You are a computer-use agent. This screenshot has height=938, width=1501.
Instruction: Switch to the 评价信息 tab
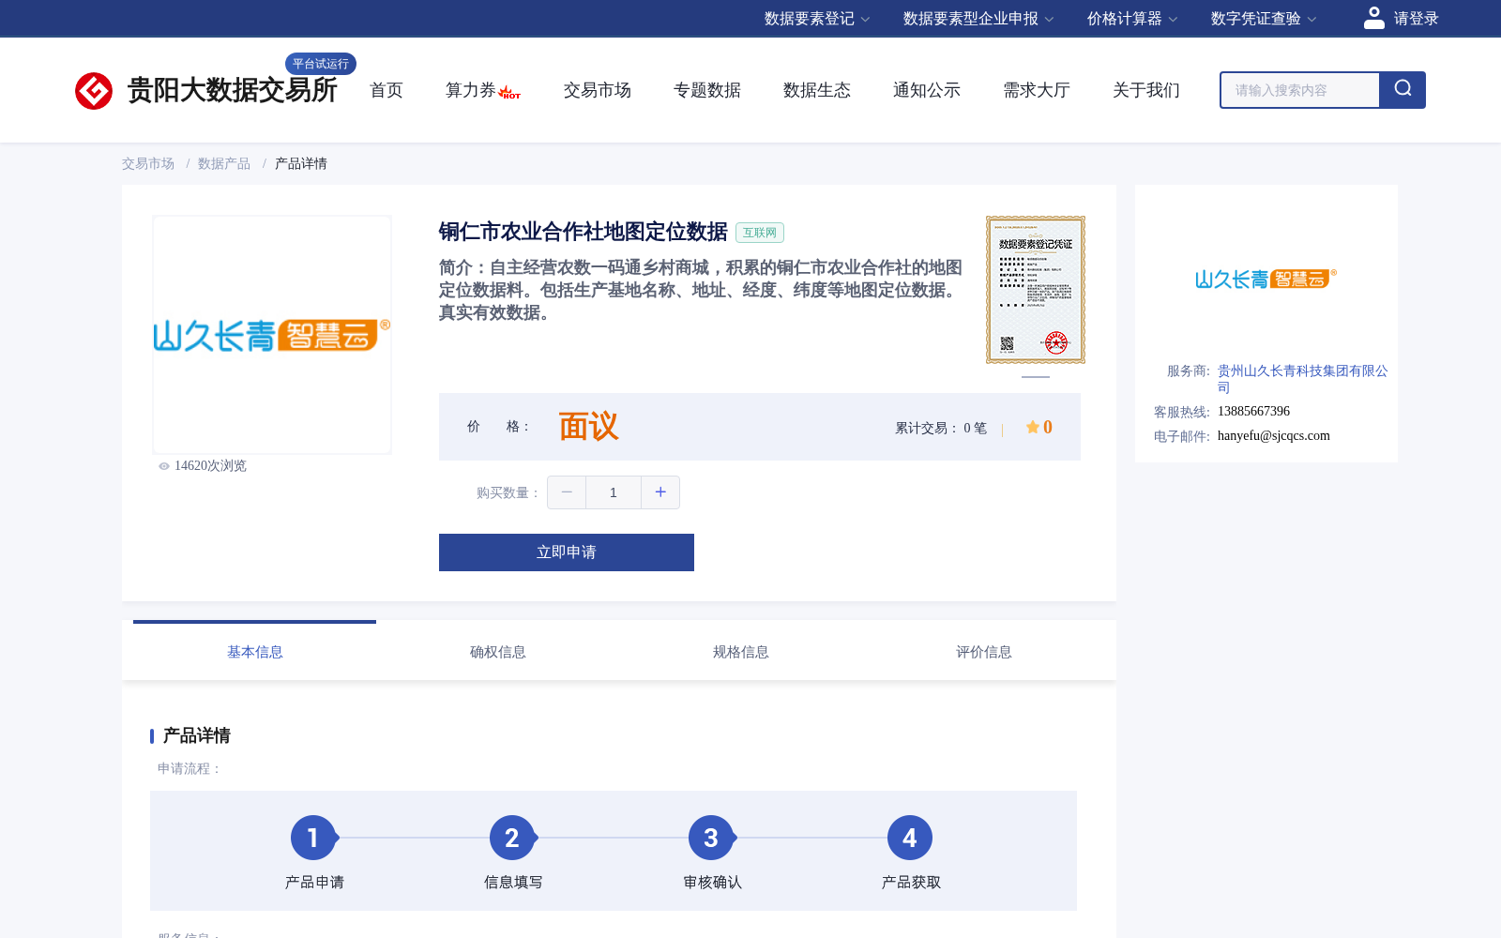pyautogui.click(x=984, y=652)
